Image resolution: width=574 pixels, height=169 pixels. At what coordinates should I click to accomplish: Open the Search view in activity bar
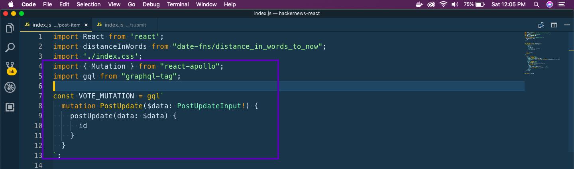click(x=10, y=48)
